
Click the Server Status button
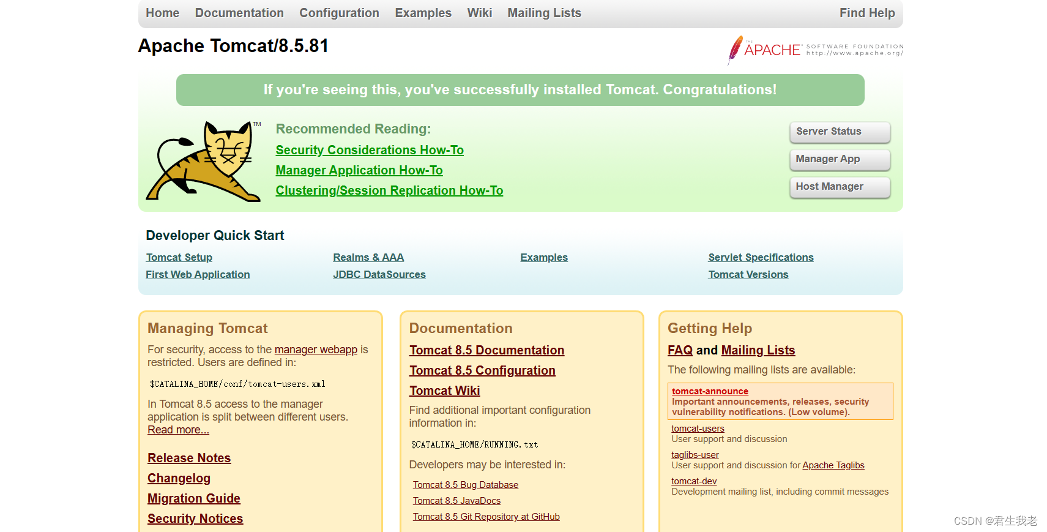840,132
